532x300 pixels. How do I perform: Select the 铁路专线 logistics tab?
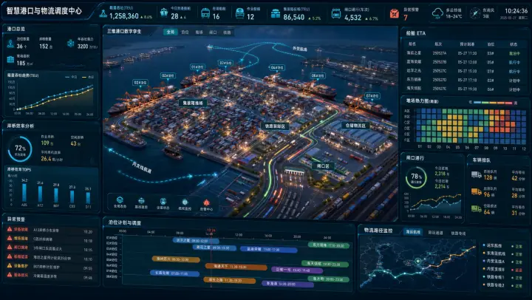[458, 233]
